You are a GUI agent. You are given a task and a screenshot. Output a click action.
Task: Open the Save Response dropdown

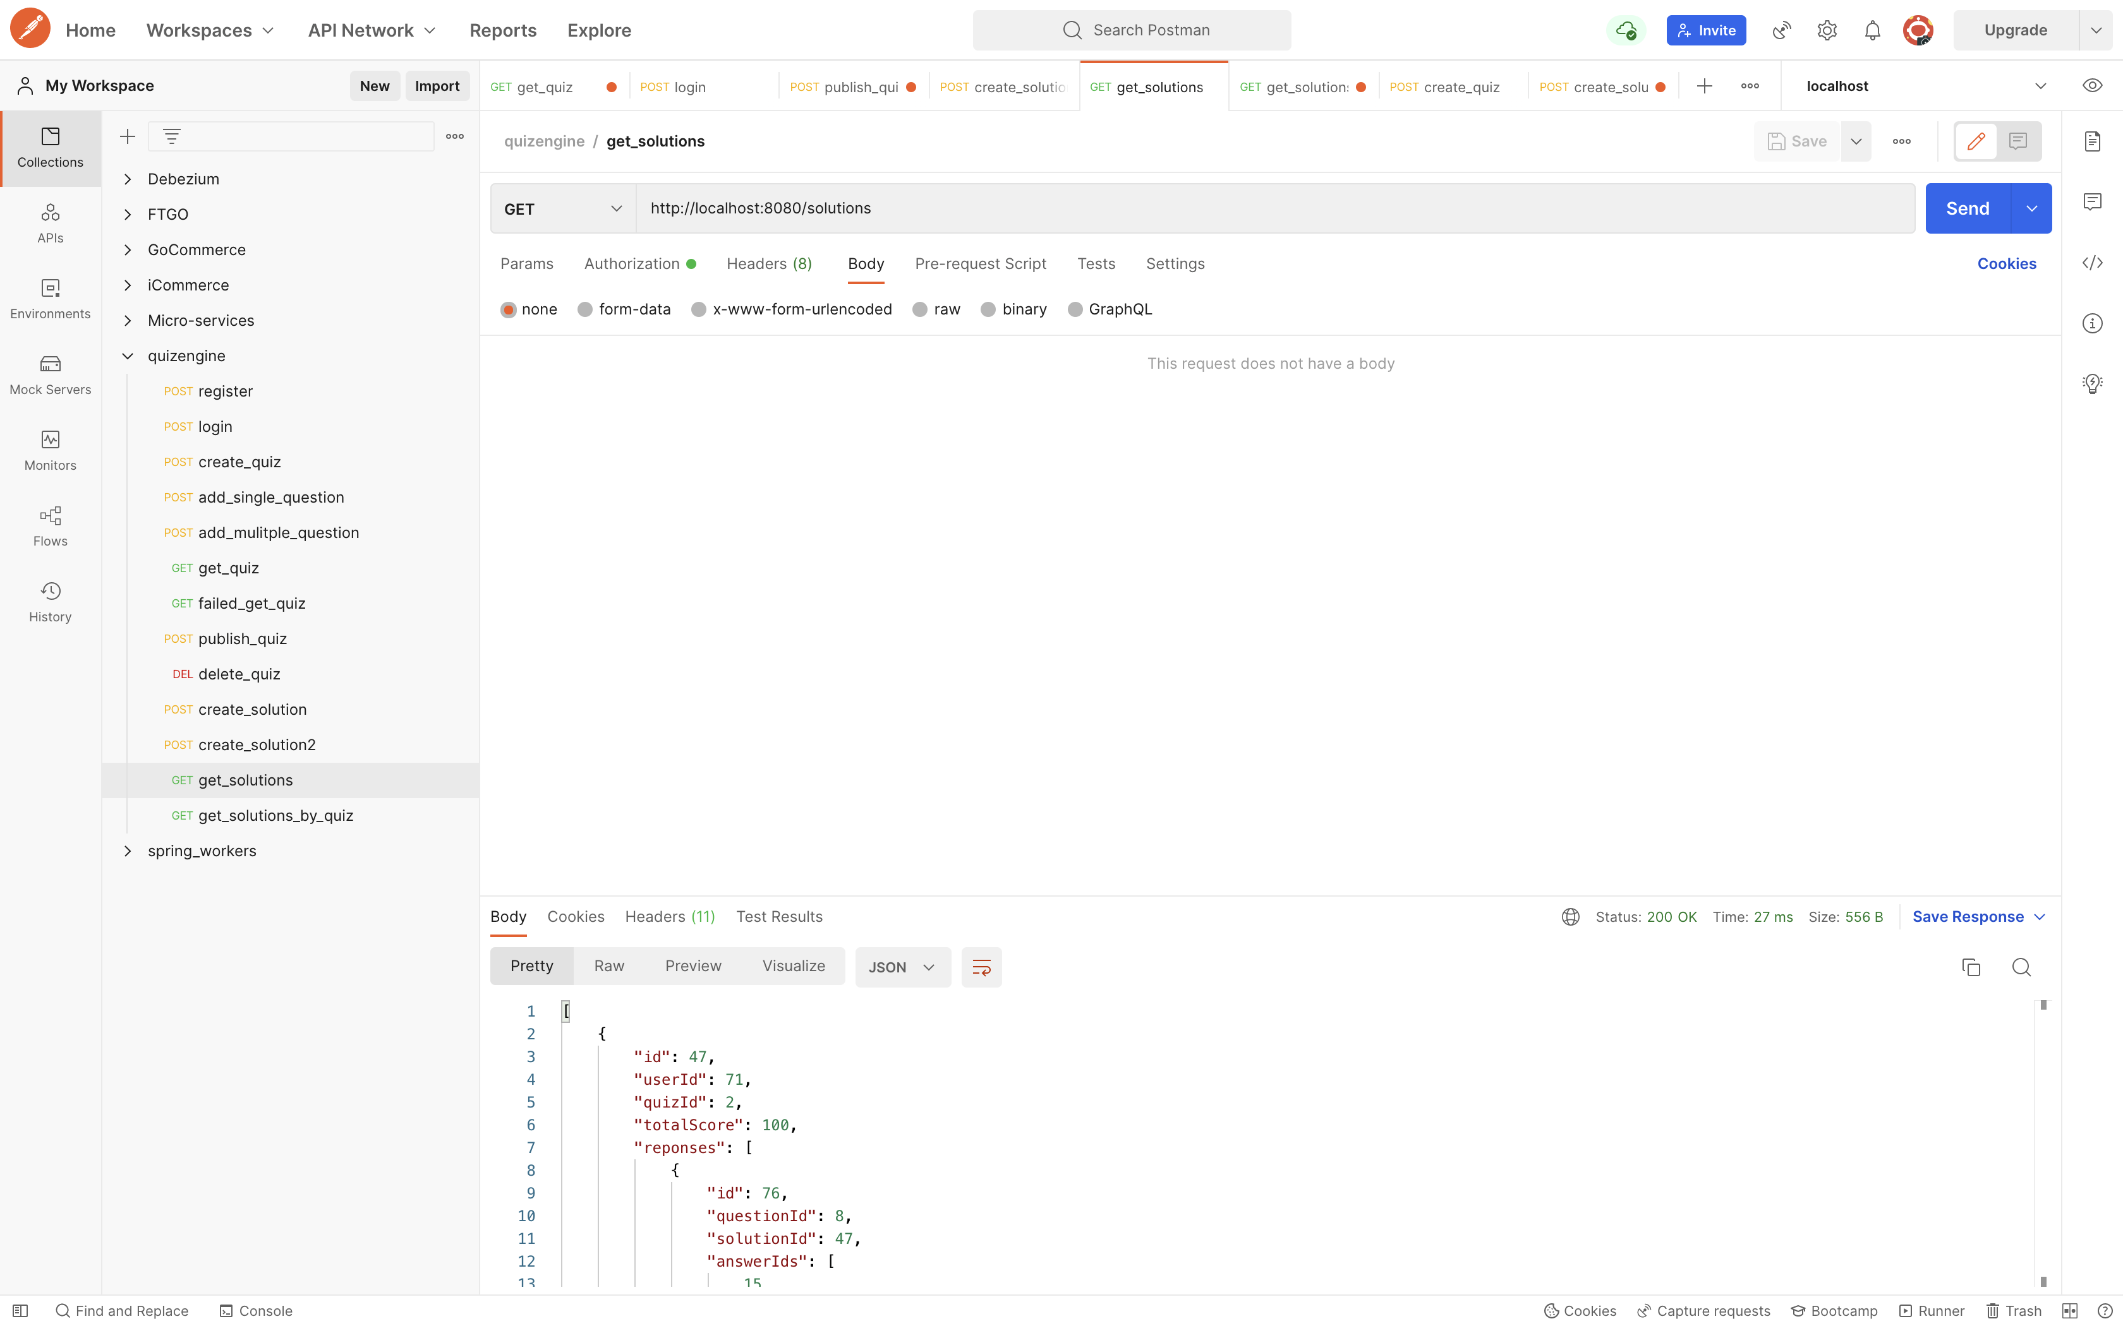[x=1979, y=916]
